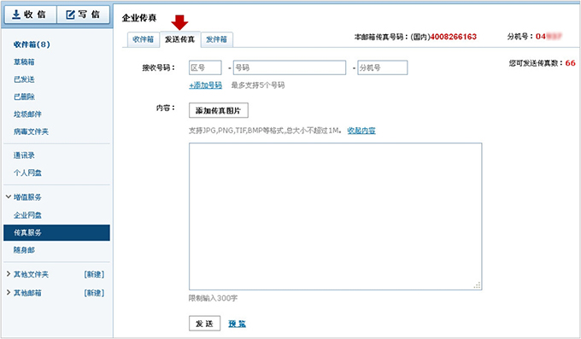Viewport: 581px width, 339px height.
Task: Click the +添加号码 link
Action: coord(206,85)
